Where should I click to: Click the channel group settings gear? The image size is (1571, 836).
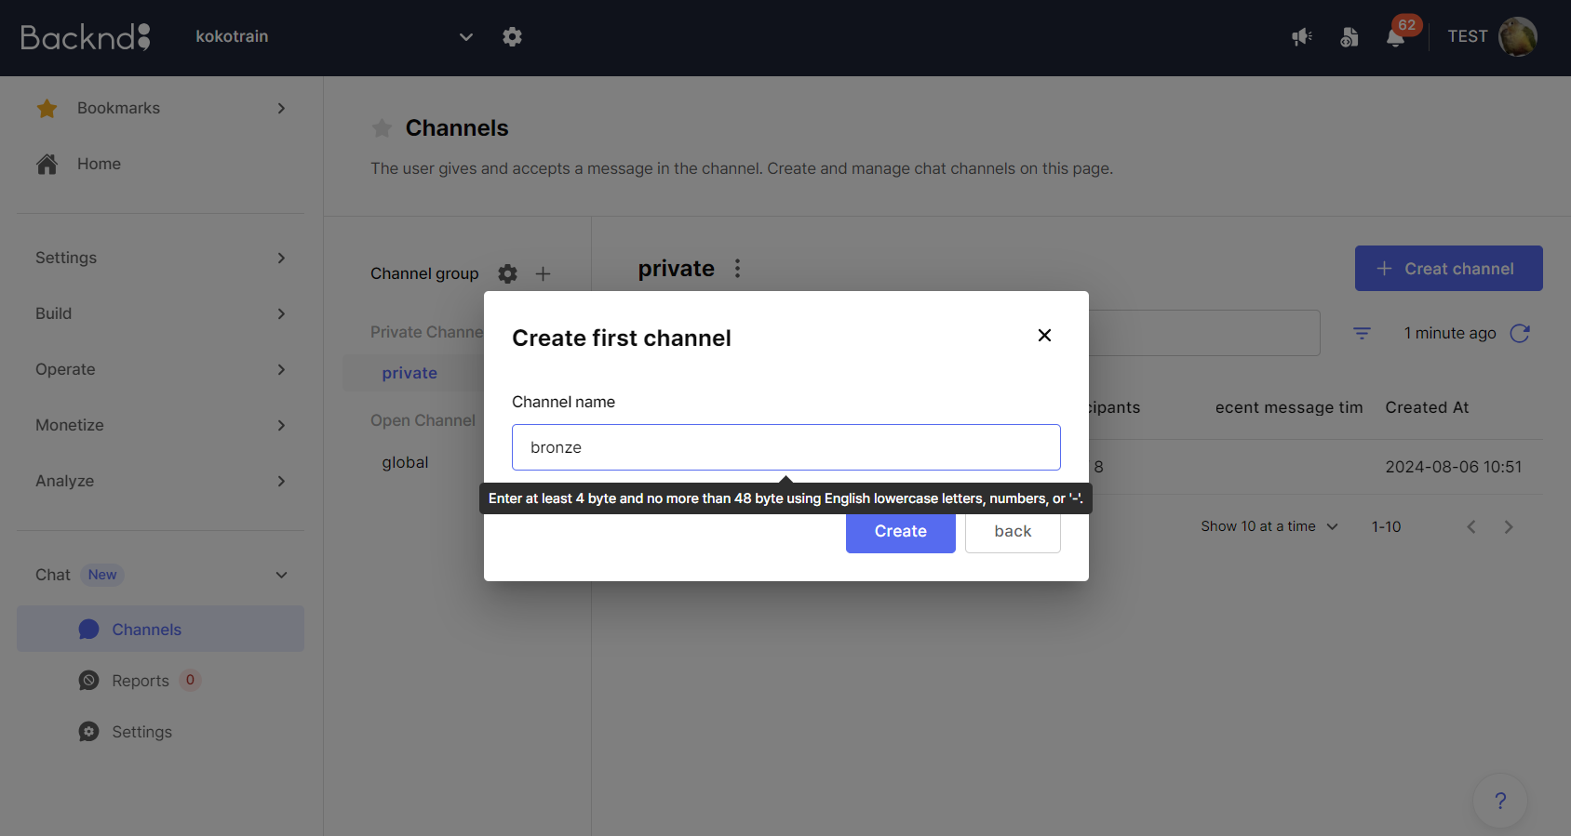[x=507, y=273]
